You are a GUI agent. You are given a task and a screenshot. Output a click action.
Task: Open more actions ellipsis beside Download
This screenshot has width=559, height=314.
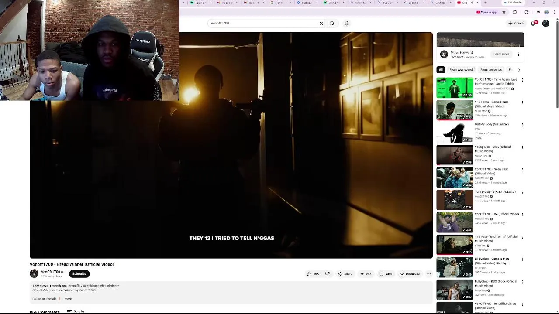pos(429,274)
